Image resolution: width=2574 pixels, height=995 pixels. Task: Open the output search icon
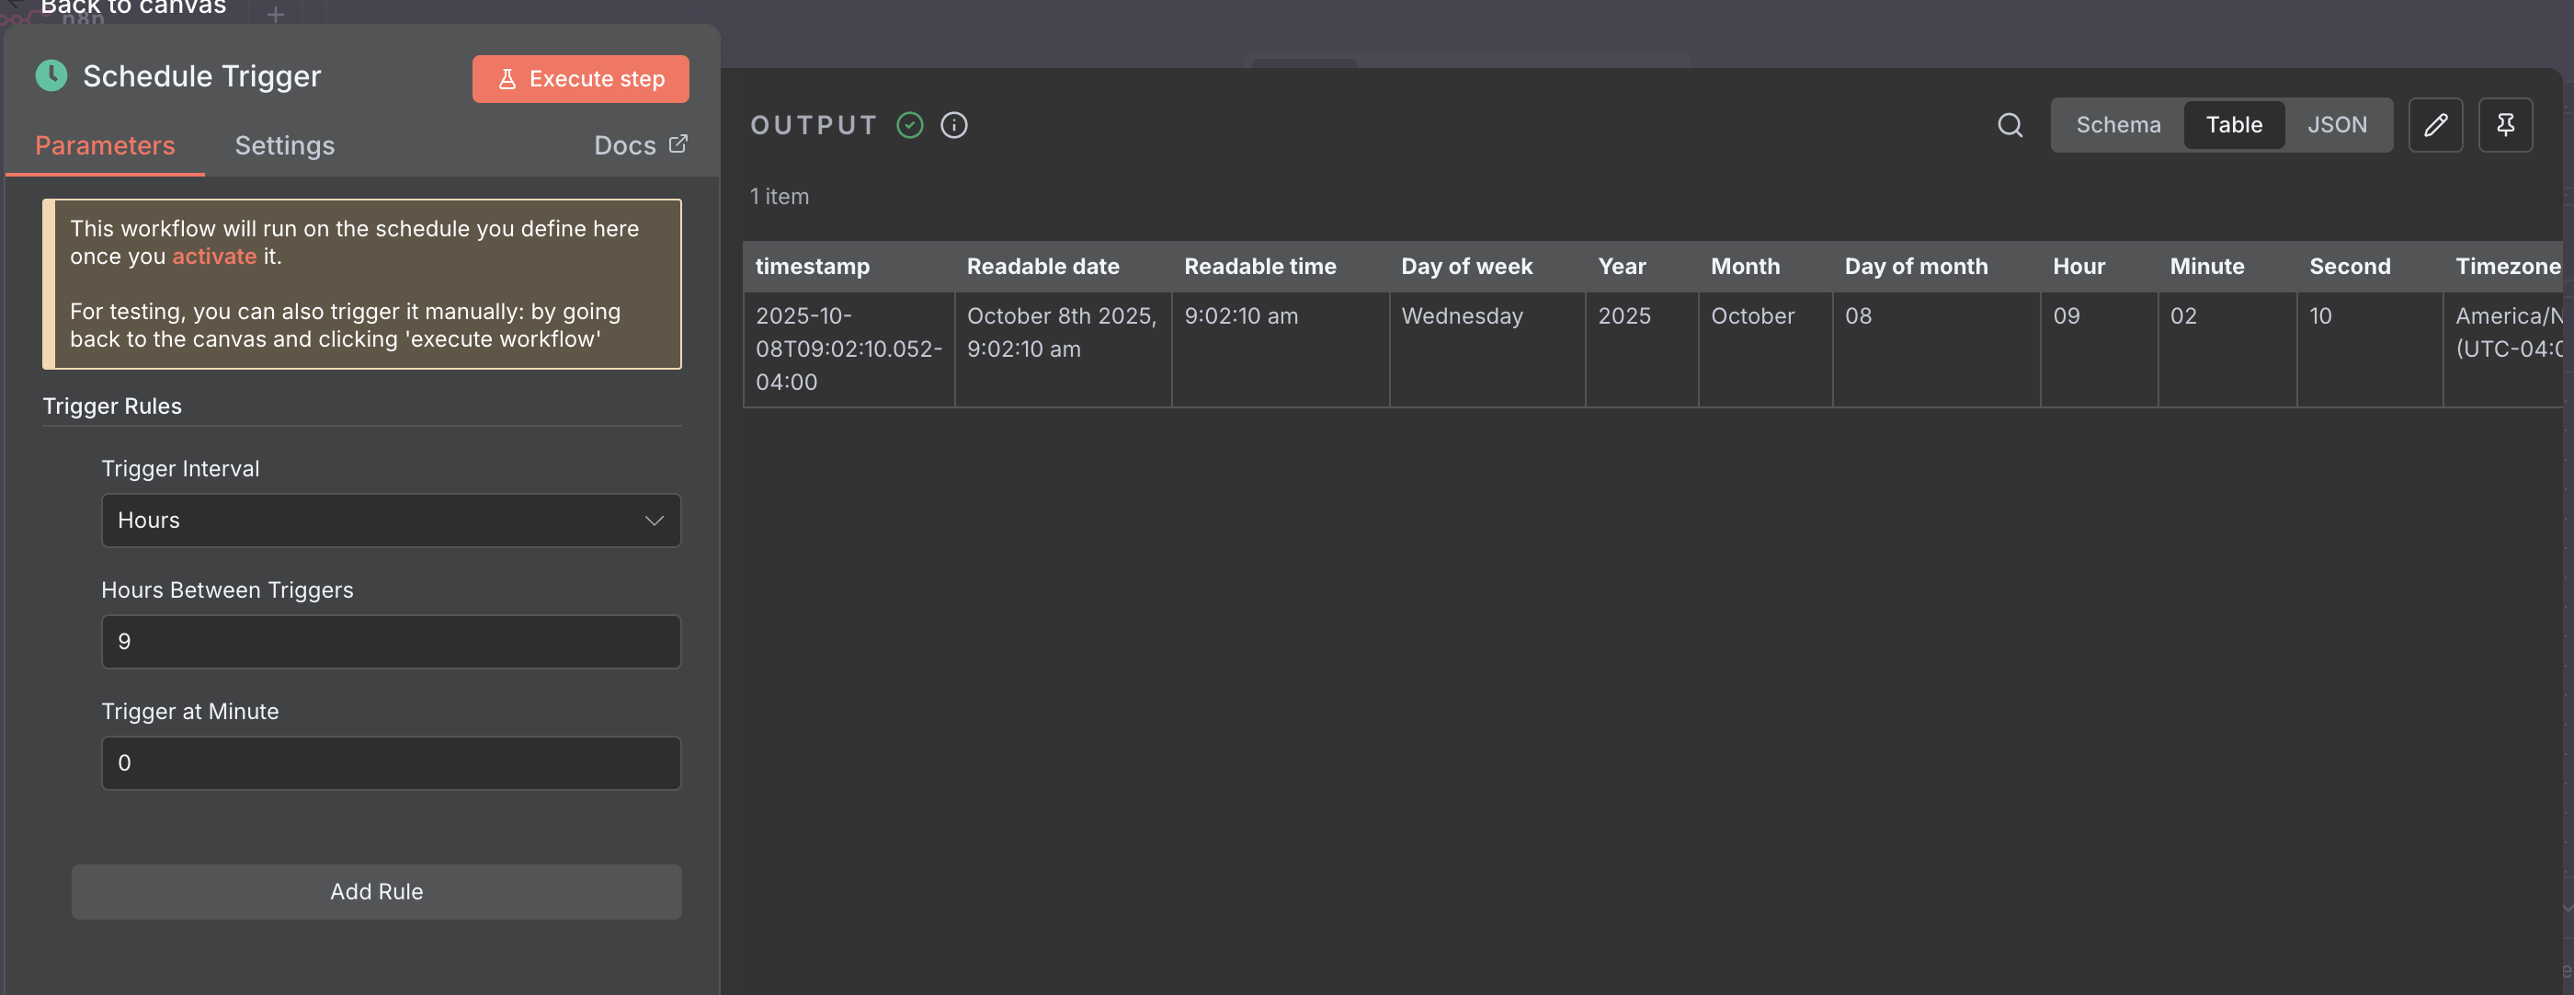coord(2010,125)
